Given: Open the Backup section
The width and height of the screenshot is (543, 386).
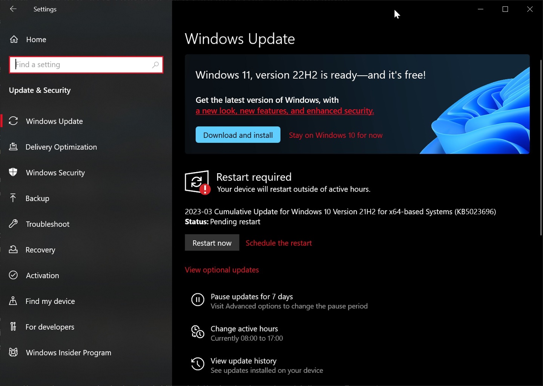Looking at the screenshot, I should (37, 198).
